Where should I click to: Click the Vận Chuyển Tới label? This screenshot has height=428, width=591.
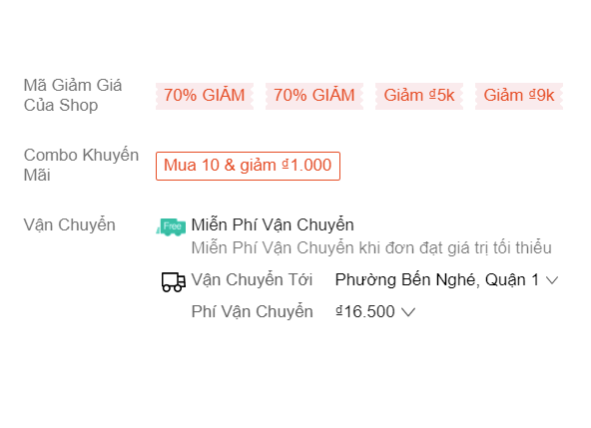pyautogui.click(x=252, y=280)
